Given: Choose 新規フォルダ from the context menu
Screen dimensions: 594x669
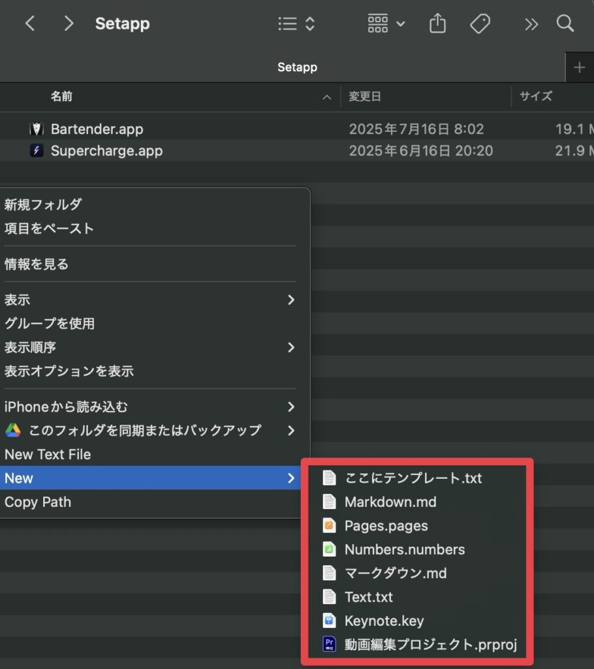Looking at the screenshot, I should (x=150, y=204).
